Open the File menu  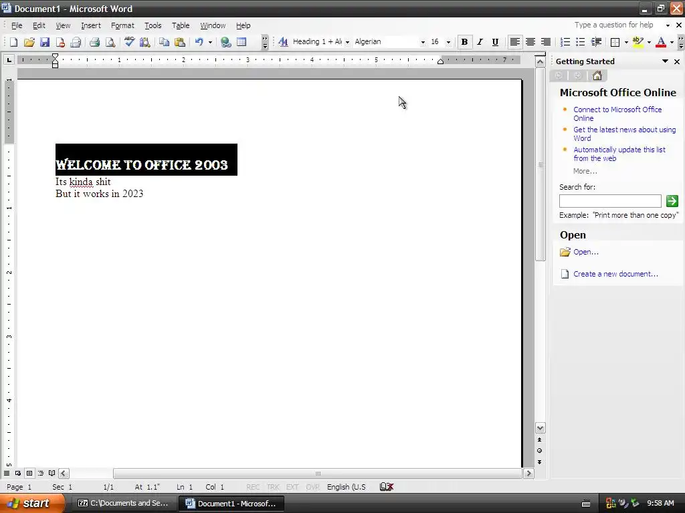pos(17,25)
